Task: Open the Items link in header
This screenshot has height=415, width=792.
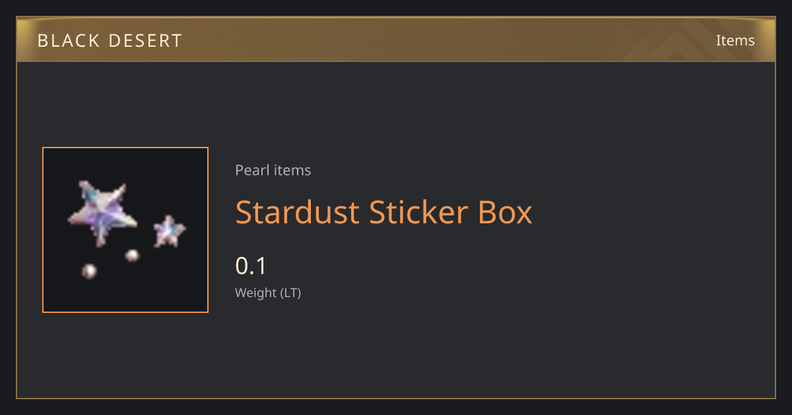Action: (x=735, y=40)
